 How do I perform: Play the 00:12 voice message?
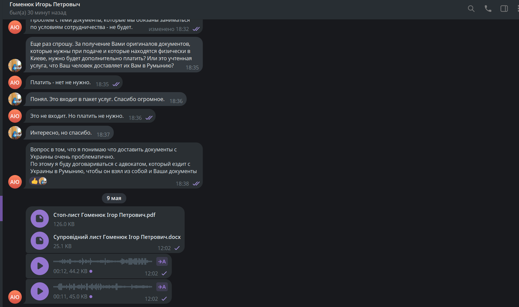coord(40,266)
